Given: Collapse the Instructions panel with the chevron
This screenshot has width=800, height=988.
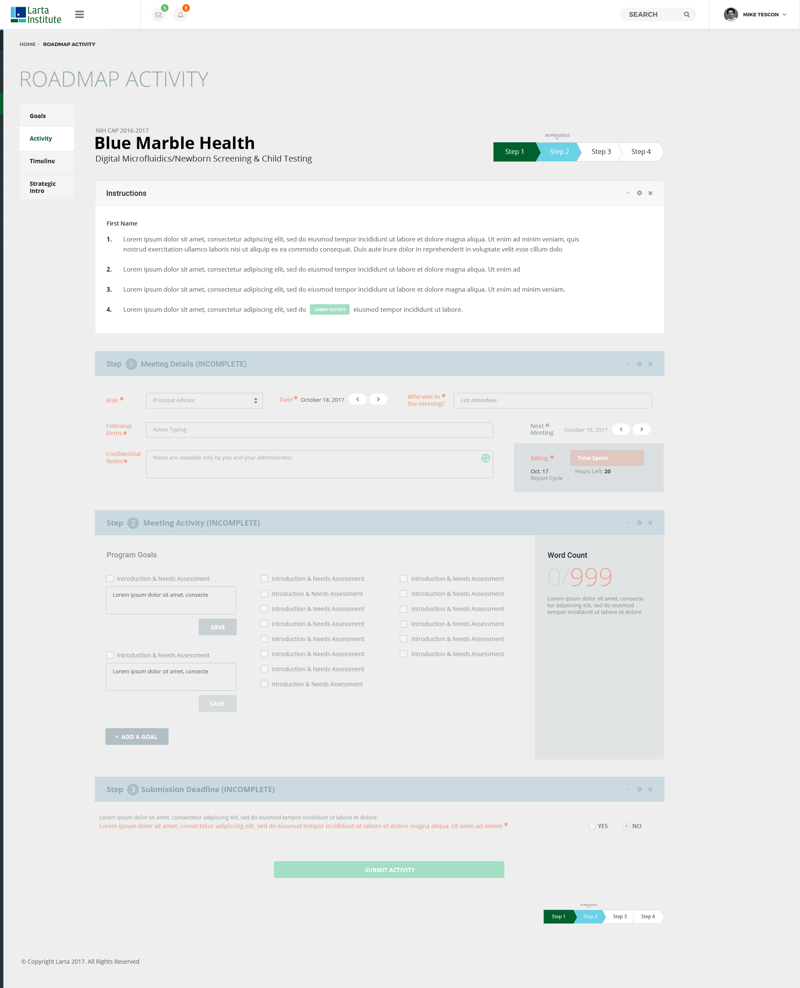Looking at the screenshot, I should pos(628,193).
